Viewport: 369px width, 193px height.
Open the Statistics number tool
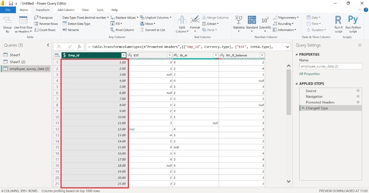(x=239, y=24)
